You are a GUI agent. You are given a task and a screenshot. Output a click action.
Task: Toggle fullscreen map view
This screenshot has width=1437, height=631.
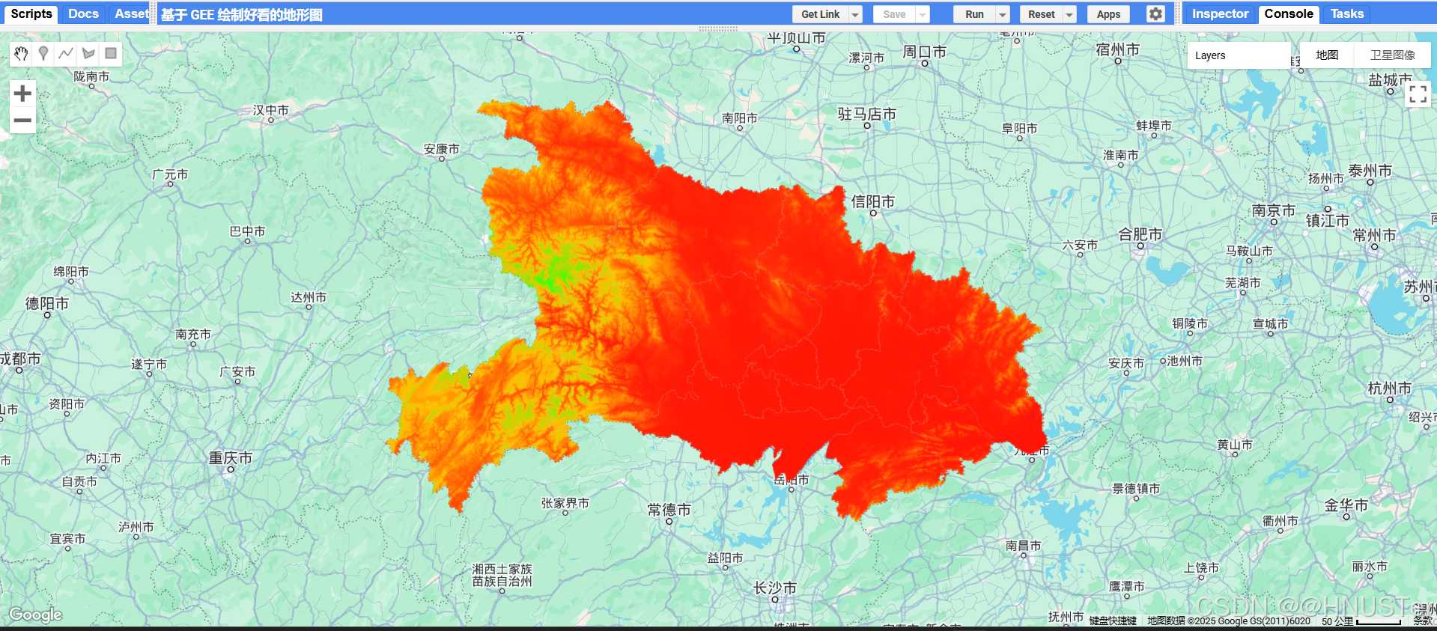point(1418,94)
